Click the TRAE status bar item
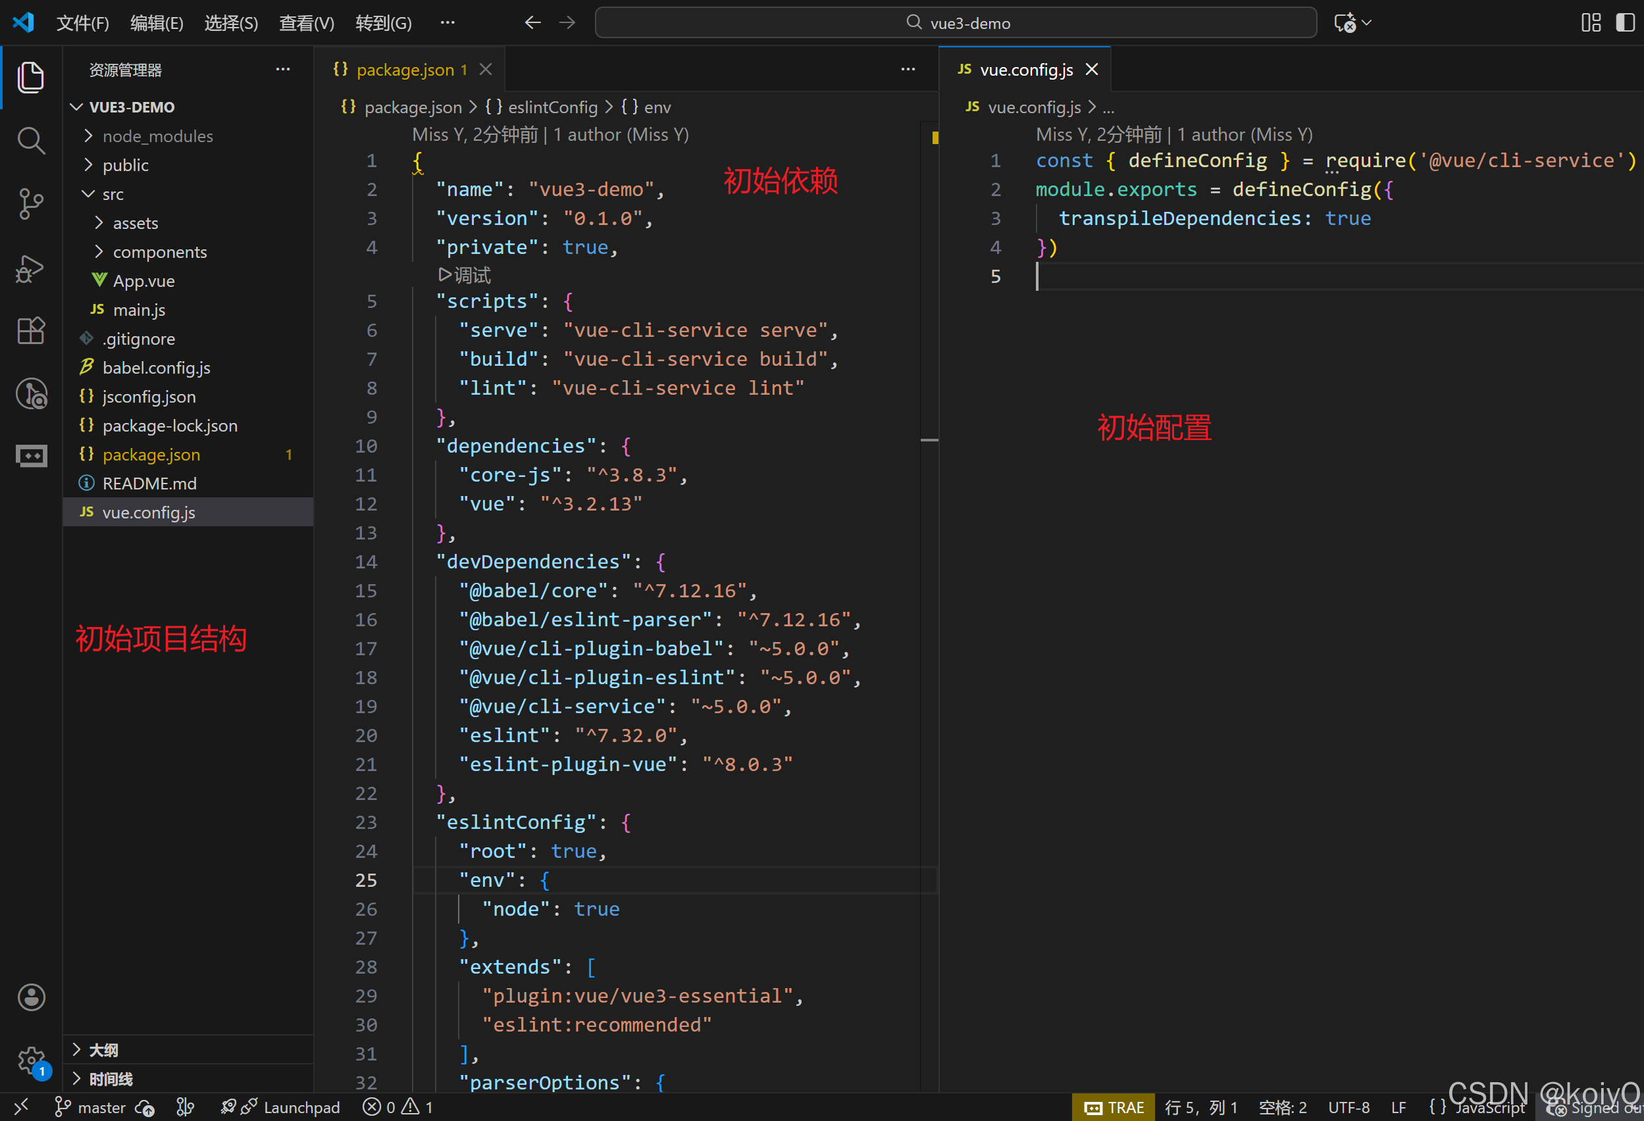The width and height of the screenshot is (1644, 1121). click(x=1114, y=1107)
